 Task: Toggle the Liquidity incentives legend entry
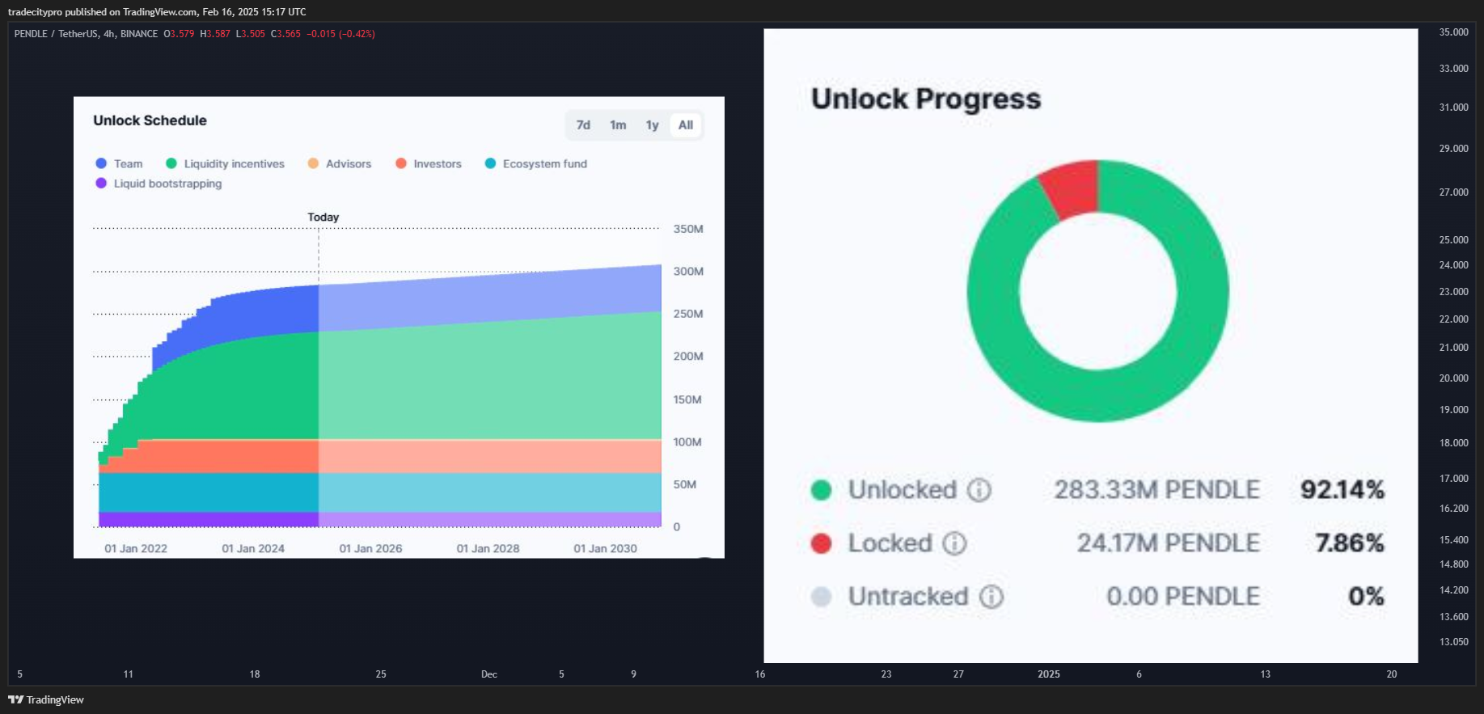pos(225,163)
